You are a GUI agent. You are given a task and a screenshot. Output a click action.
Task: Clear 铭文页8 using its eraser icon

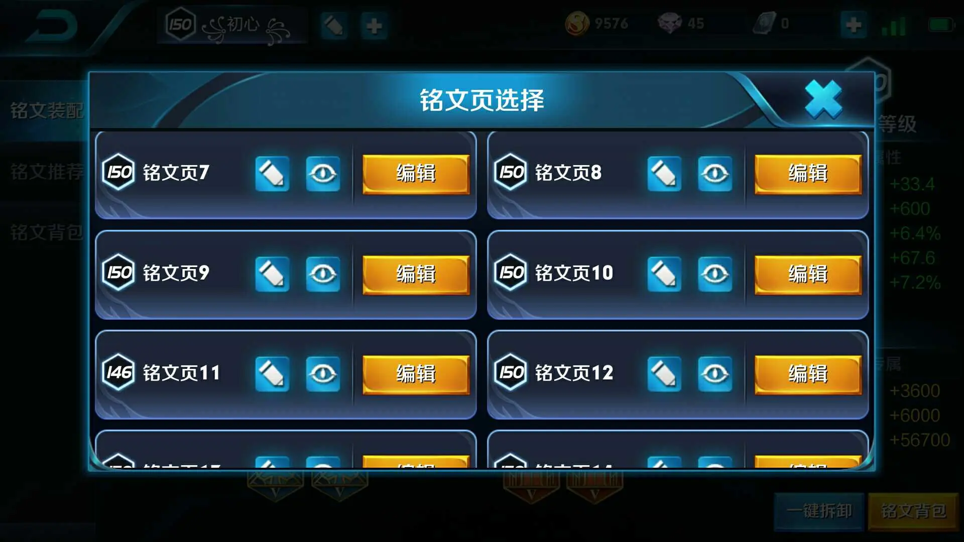click(x=664, y=174)
